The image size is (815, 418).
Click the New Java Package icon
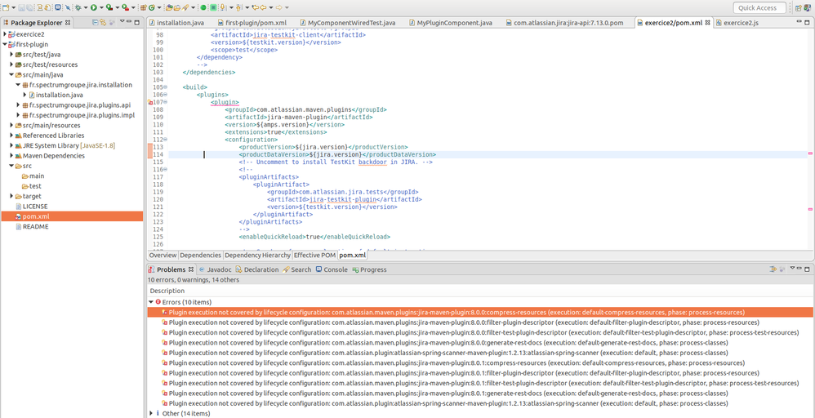pos(143,7)
